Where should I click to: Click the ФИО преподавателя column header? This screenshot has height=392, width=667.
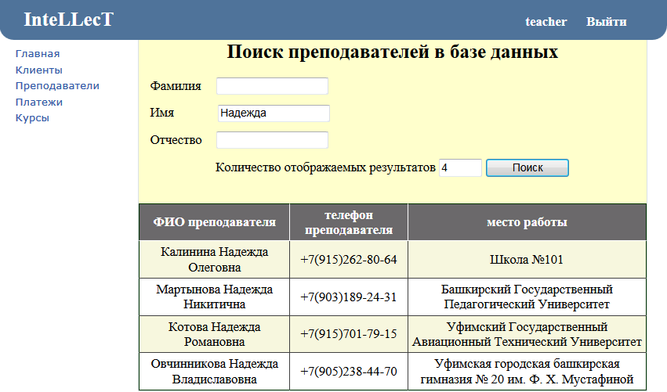(215, 222)
